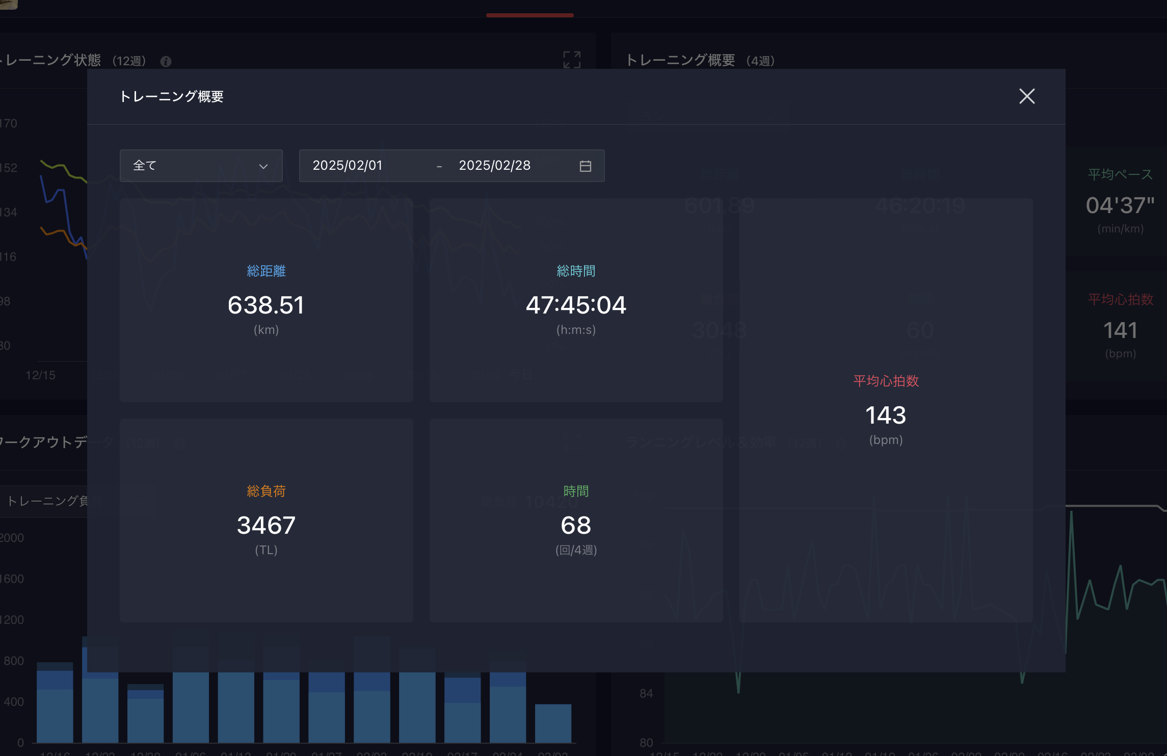
Task: Click the rightmost short bar in chart
Action: [x=553, y=723]
